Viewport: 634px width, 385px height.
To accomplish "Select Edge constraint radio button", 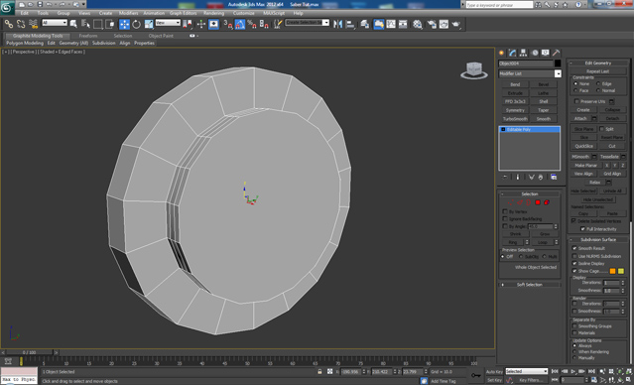I will point(598,83).
